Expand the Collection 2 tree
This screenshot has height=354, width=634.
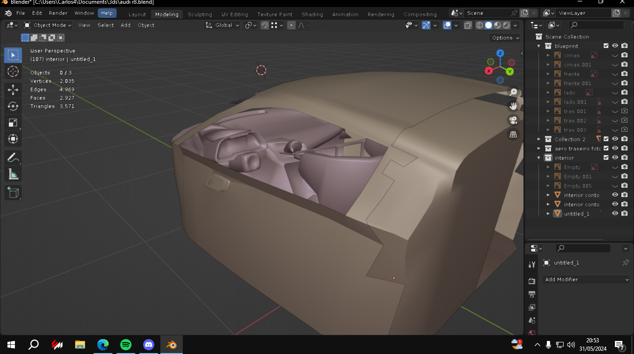tap(539, 139)
